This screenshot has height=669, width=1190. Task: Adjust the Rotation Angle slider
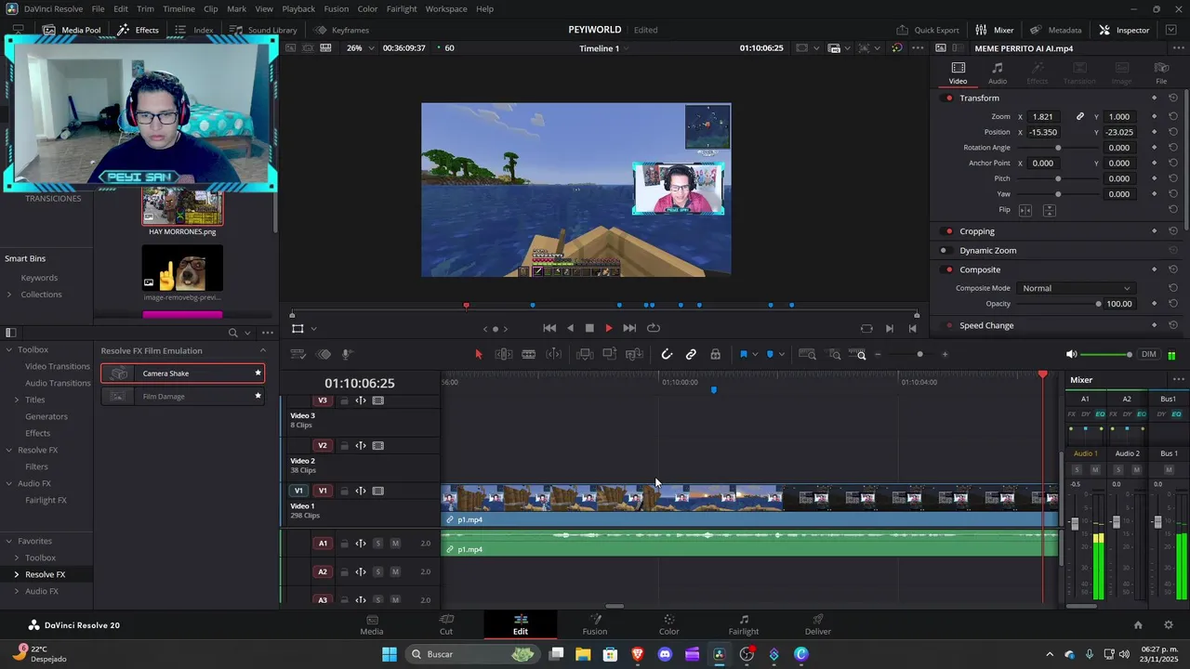point(1058,148)
